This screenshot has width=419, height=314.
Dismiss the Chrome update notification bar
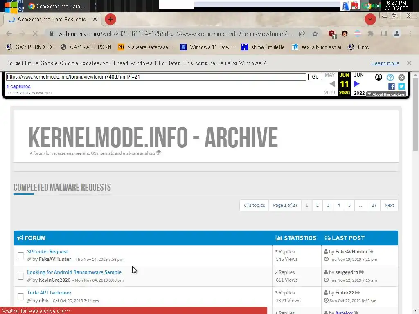tap(409, 63)
